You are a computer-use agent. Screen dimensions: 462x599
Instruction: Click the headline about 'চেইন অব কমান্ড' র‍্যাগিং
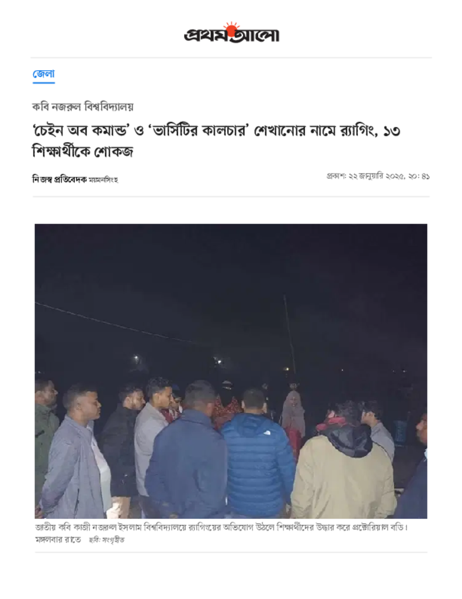pyautogui.click(x=216, y=141)
